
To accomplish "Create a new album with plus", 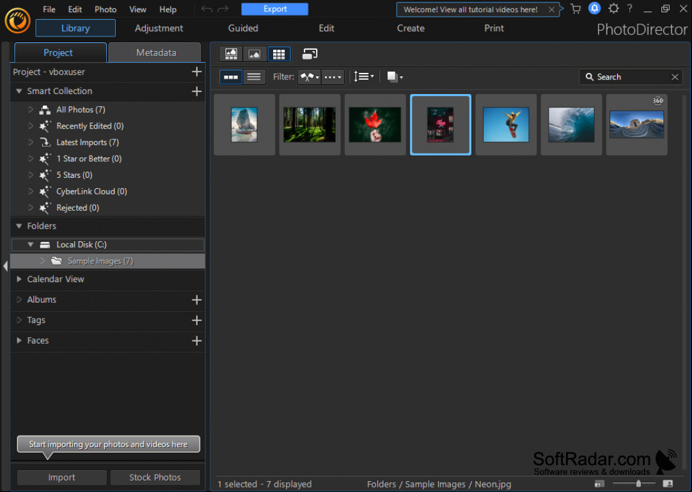I will (197, 300).
